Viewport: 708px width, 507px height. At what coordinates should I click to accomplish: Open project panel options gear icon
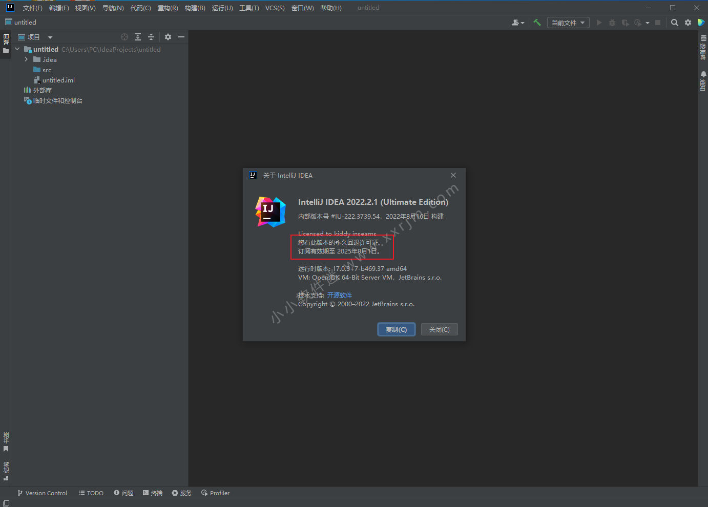pyautogui.click(x=168, y=37)
